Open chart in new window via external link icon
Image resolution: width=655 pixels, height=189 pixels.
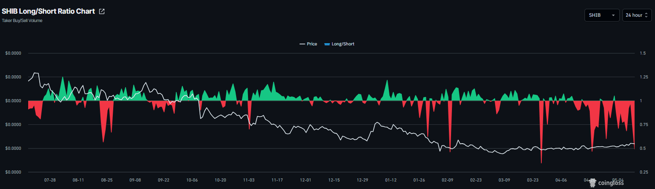(102, 11)
